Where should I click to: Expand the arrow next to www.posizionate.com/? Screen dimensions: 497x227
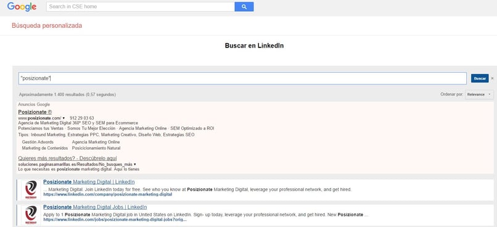[x=64, y=118]
